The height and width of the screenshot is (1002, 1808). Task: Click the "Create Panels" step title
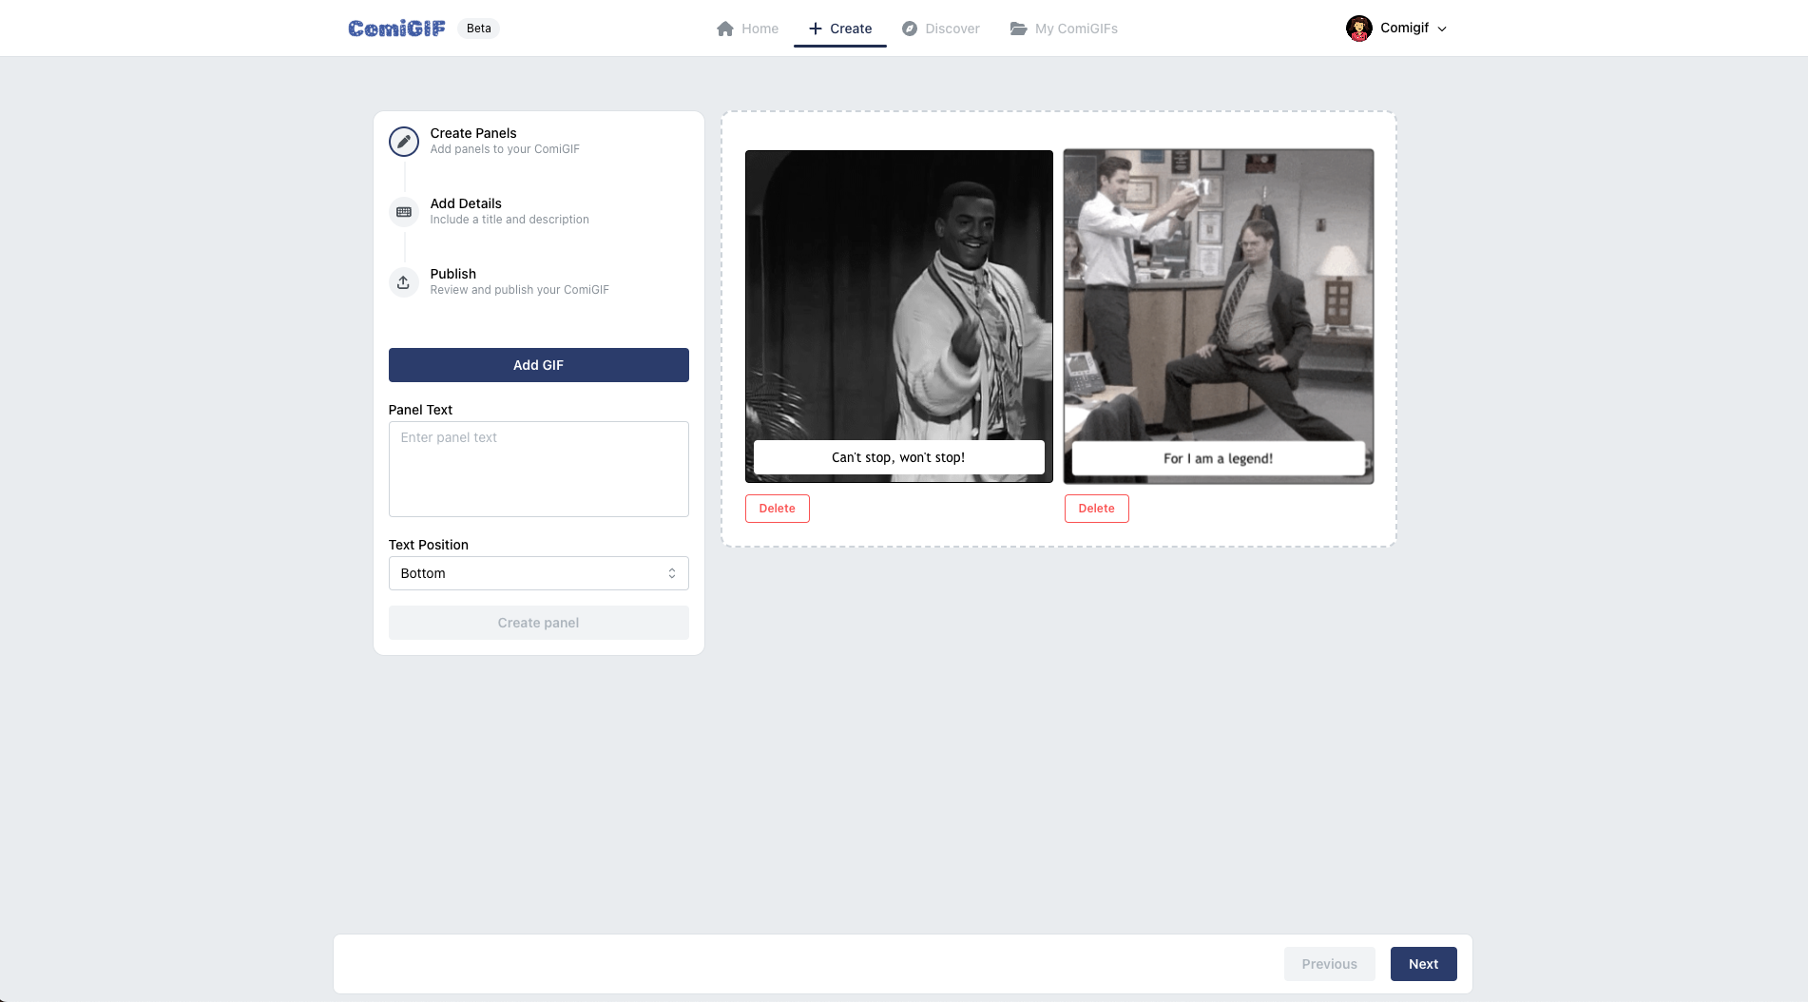pos(473,133)
